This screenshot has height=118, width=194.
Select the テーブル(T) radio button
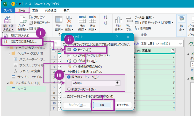pos(75,50)
